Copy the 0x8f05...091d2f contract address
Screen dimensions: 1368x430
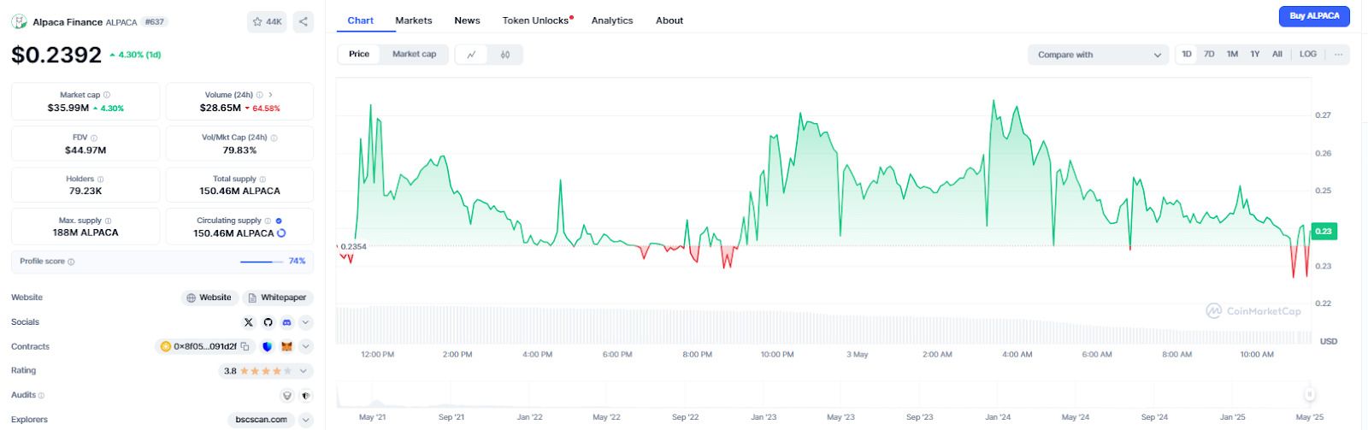[245, 346]
